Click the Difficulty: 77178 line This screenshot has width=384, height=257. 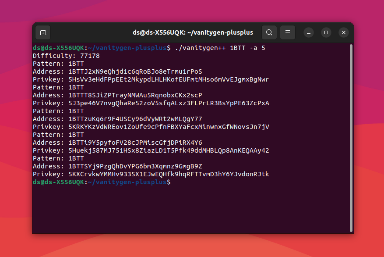click(x=67, y=56)
